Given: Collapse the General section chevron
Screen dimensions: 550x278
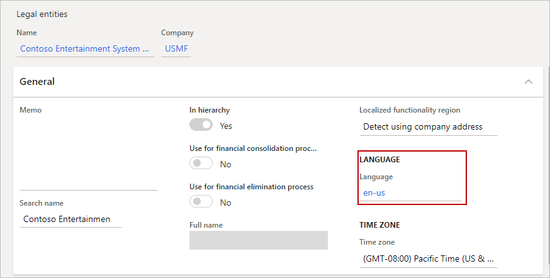Looking at the screenshot, I should [x=529, y=82].
